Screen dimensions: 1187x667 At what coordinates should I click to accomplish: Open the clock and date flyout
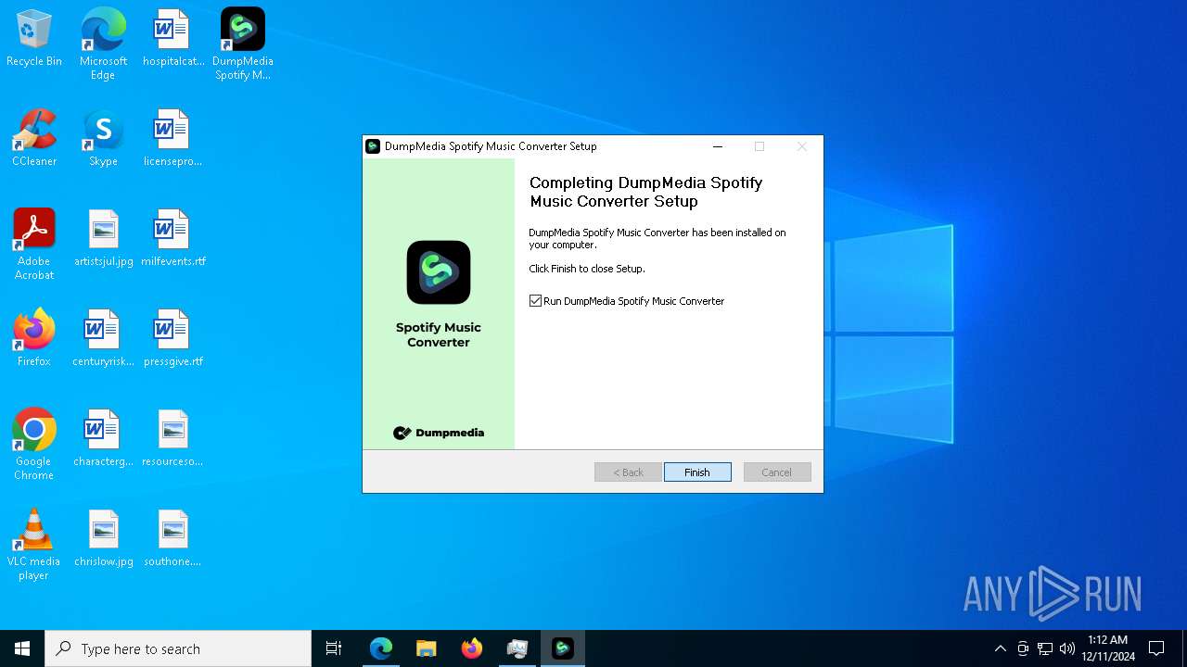1107,648
